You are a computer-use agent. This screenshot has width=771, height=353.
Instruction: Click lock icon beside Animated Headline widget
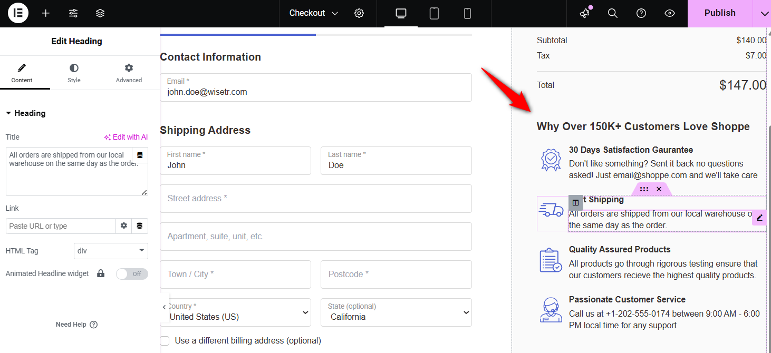coord(101,273)
